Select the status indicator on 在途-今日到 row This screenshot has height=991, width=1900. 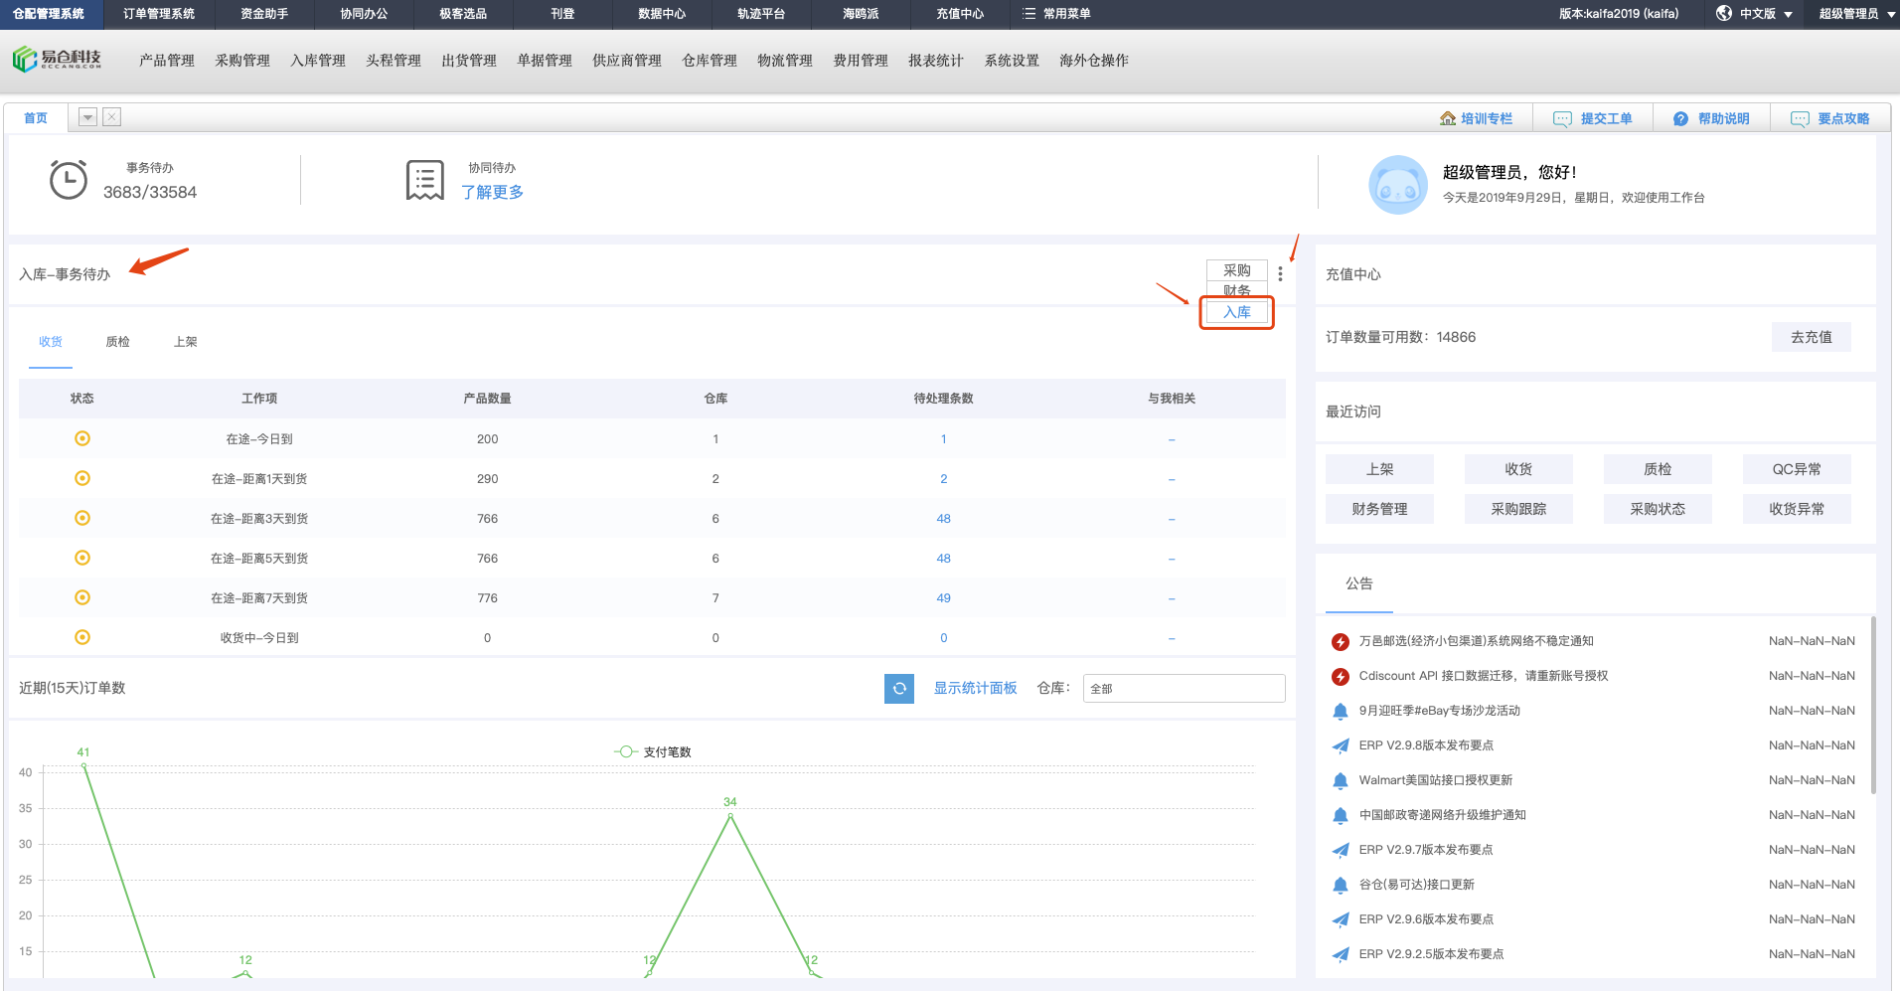coord(82,438)
